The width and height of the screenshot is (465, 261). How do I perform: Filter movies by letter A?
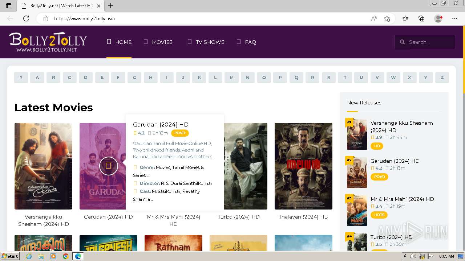click(x=37, y=78)
